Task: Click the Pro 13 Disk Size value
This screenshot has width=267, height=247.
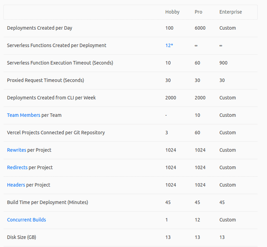Action: coord(197,237)
